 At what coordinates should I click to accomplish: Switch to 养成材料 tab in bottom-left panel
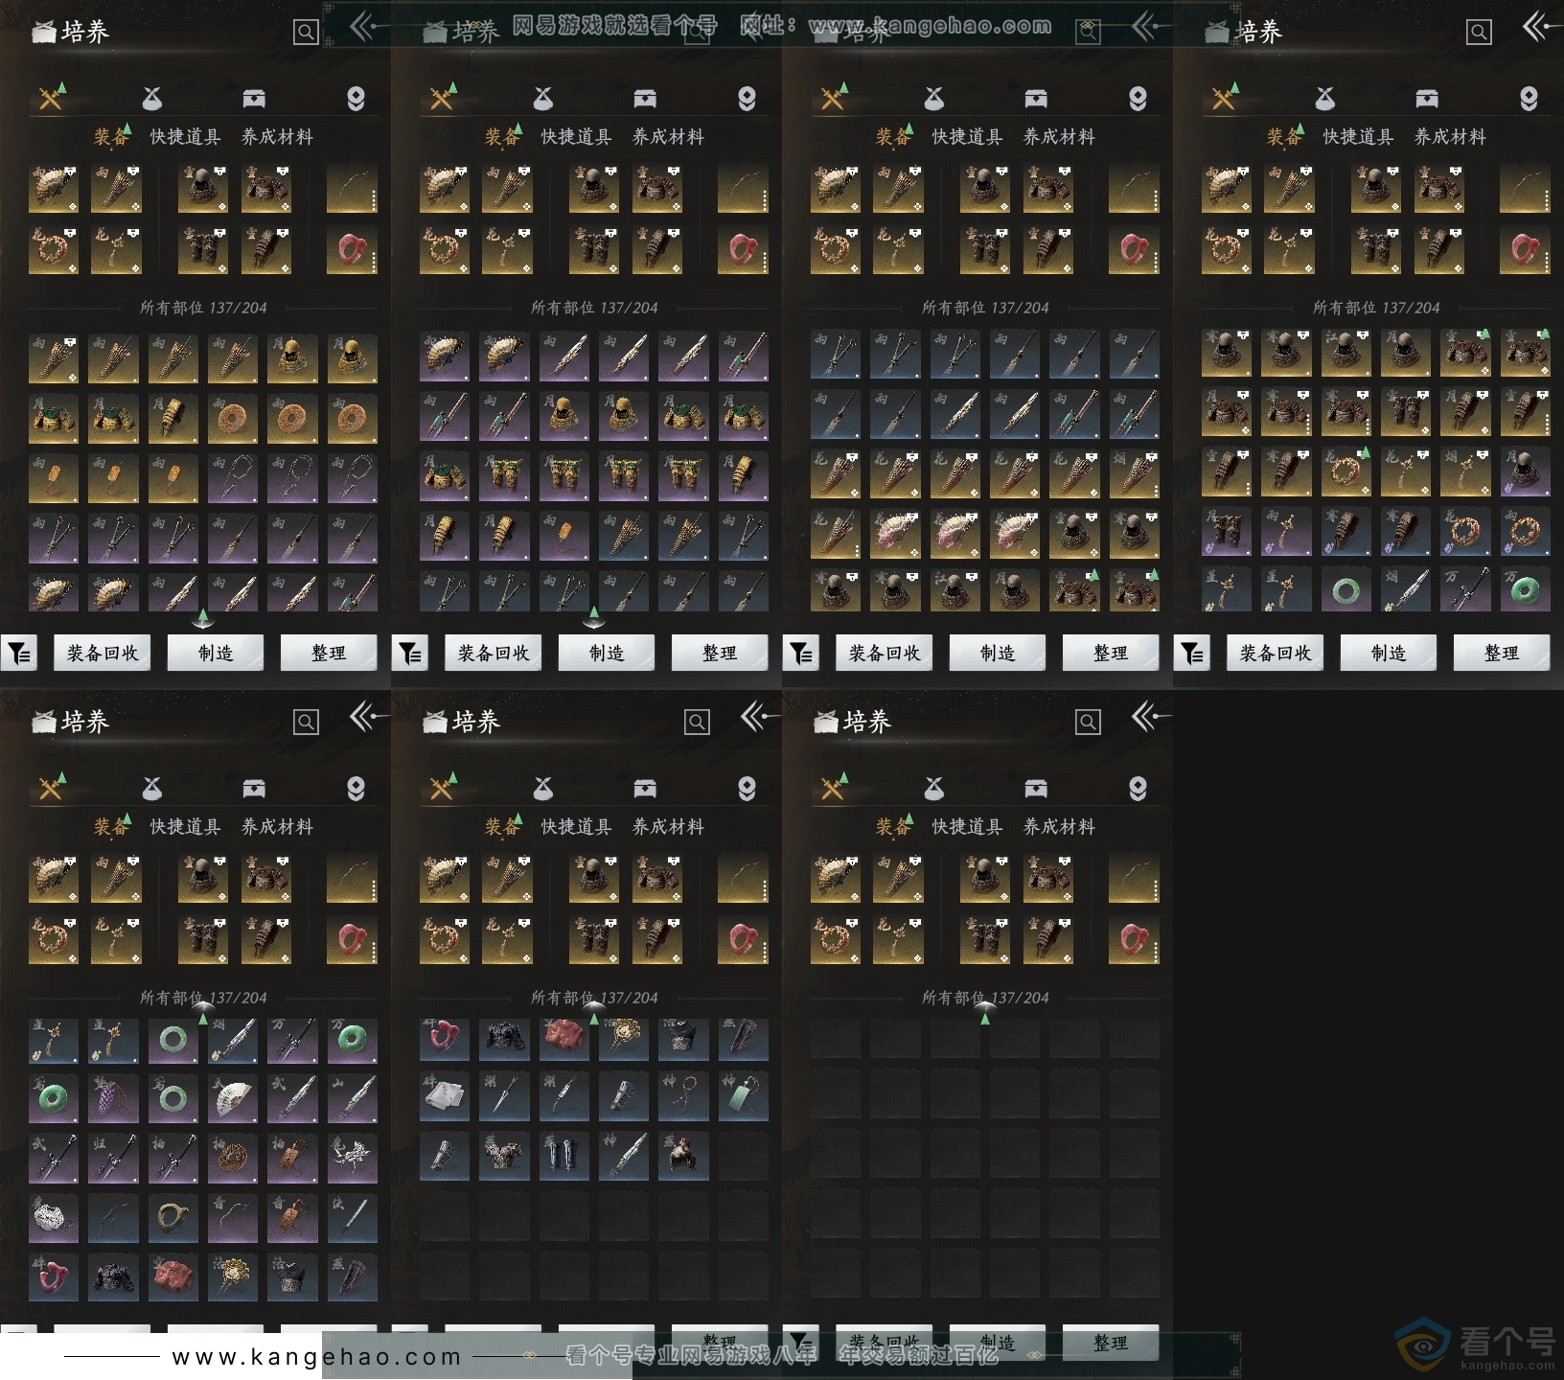point(277,827)
